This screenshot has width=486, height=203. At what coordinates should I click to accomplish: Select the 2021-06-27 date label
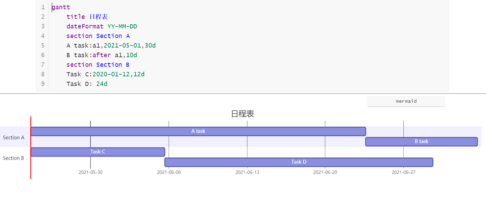coord(403,172)
